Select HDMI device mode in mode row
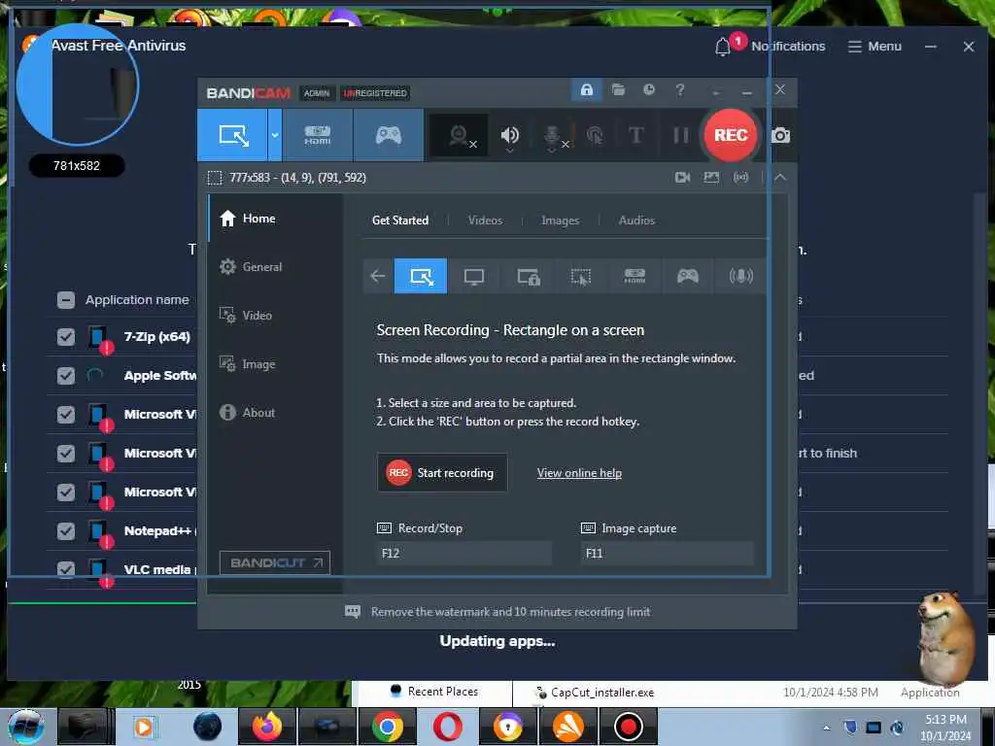The image size is (995, 746). tap(634, 276)
